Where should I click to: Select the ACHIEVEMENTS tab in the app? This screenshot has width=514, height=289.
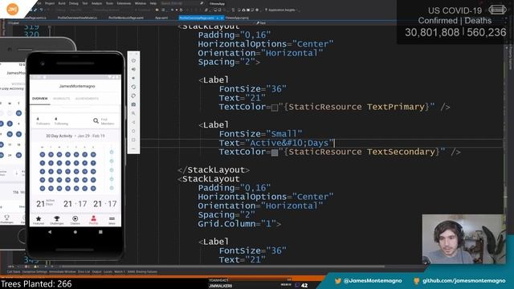click(x=87, y=99)
